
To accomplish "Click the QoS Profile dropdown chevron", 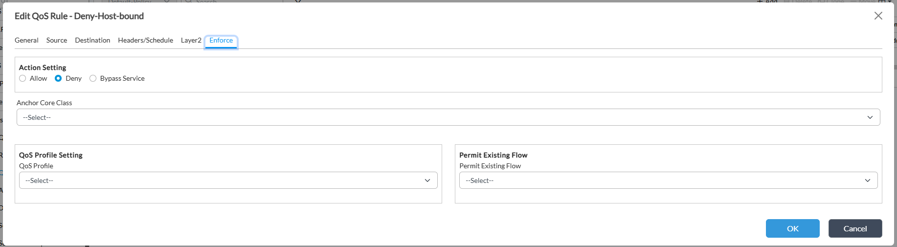I will pos(427,180).
